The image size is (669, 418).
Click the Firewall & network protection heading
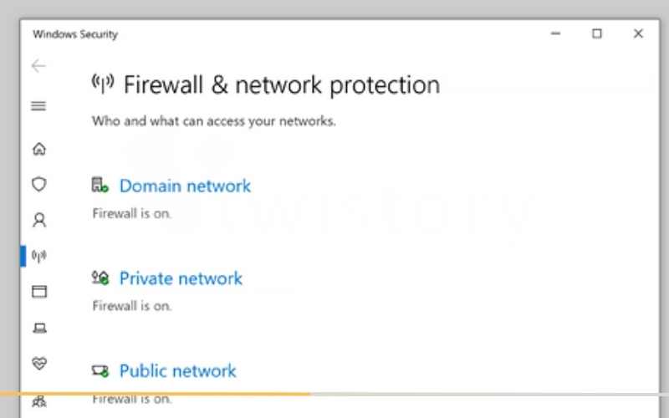click(x=282, y=84)
